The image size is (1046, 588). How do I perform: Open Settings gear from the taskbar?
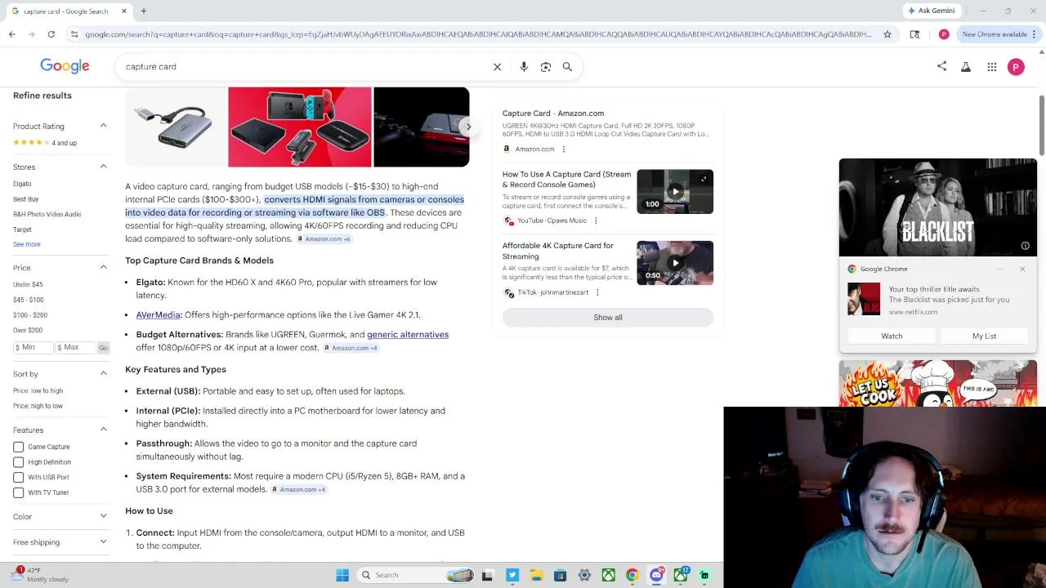[584, 575]
